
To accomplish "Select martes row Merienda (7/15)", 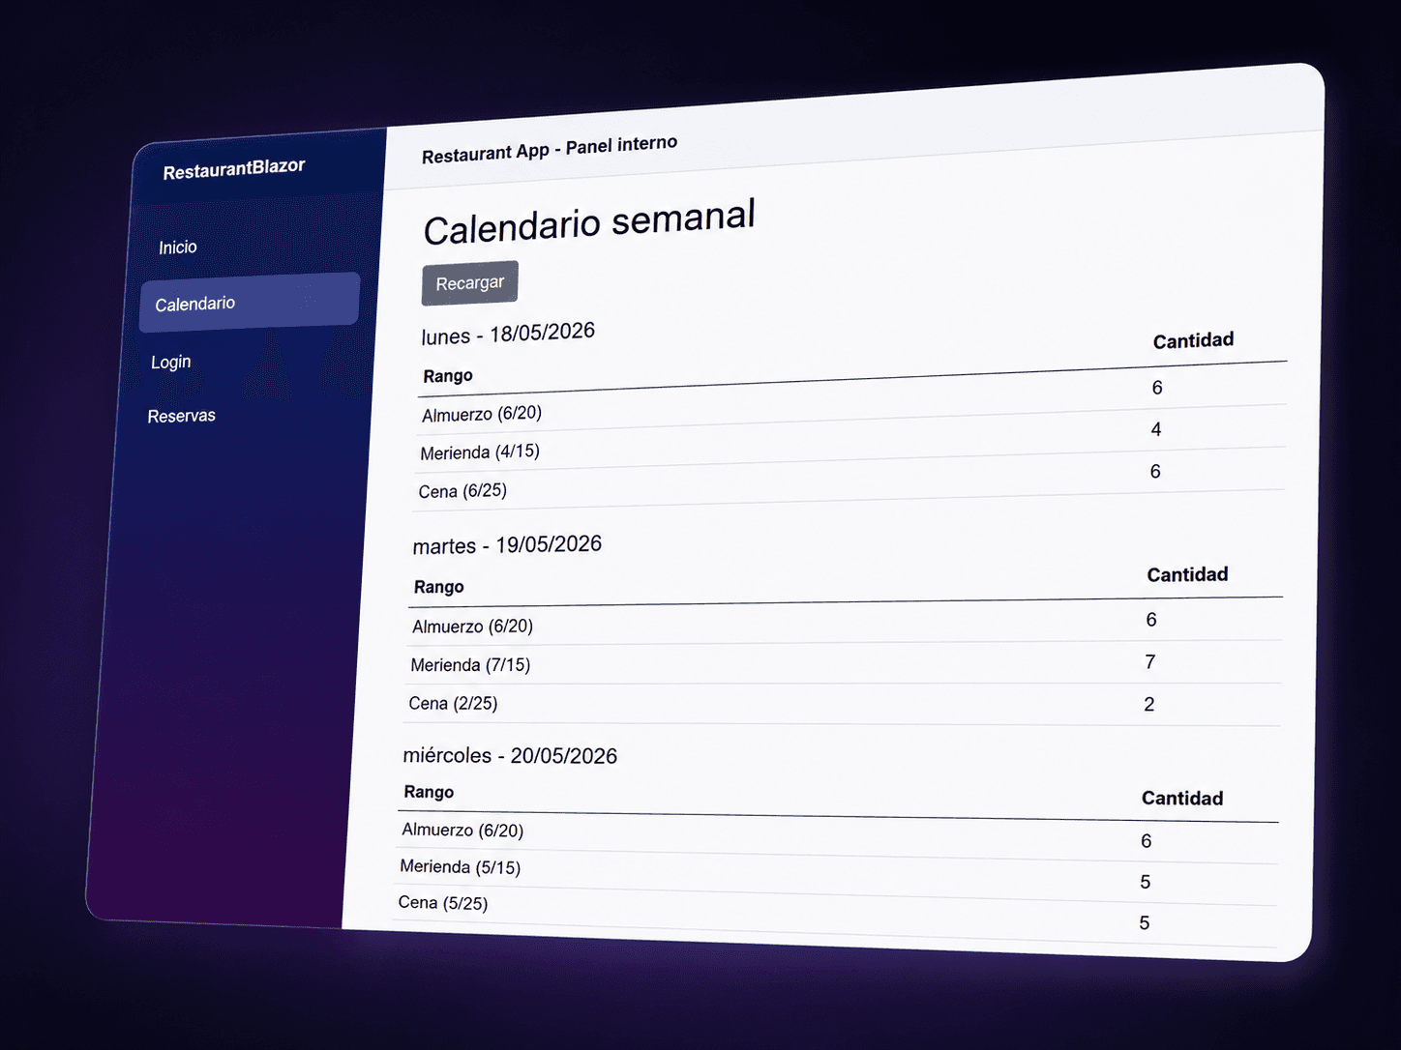I will click(x=844, y=664).
